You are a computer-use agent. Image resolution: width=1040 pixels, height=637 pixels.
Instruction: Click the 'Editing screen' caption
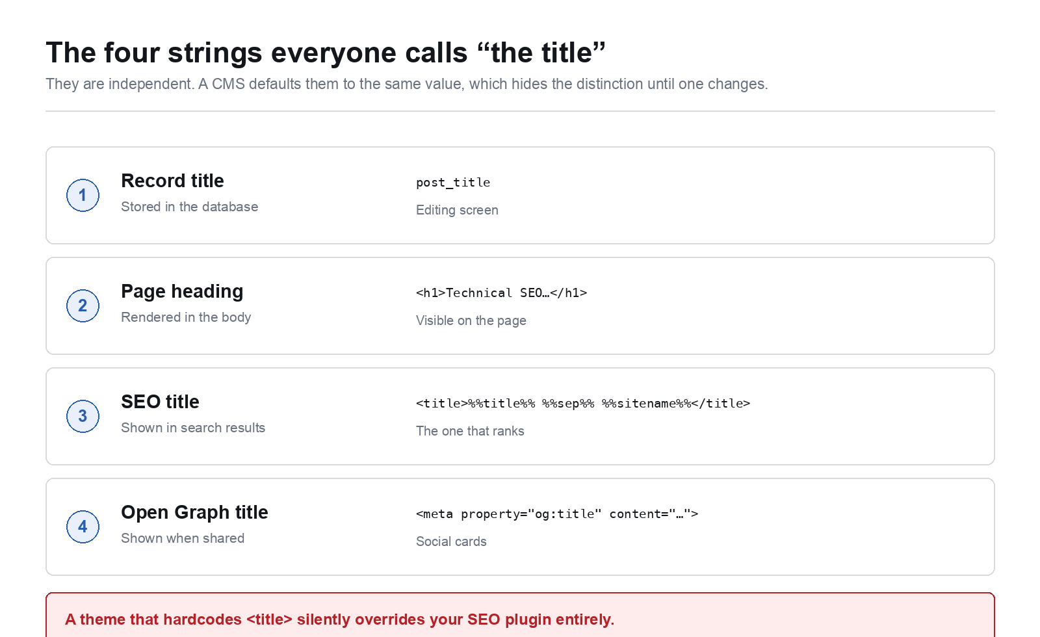(457, 210)
